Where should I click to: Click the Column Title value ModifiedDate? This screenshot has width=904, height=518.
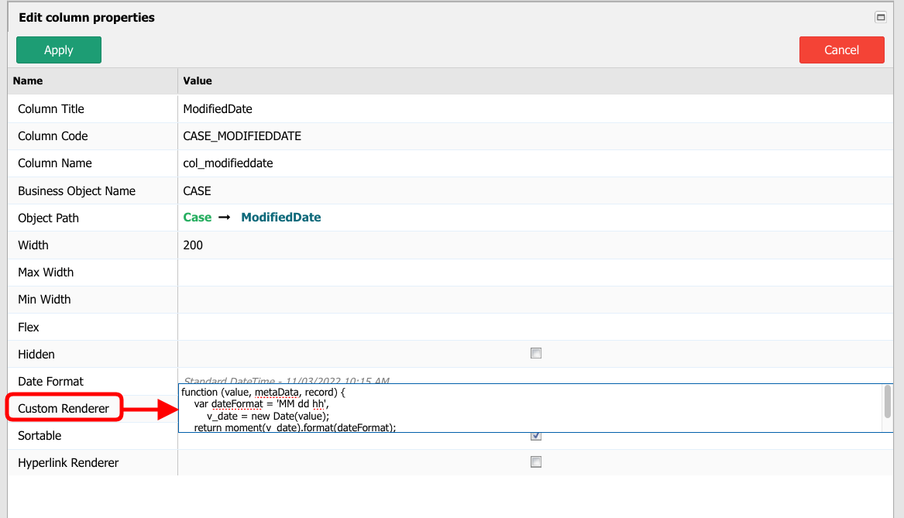point(218,108)
